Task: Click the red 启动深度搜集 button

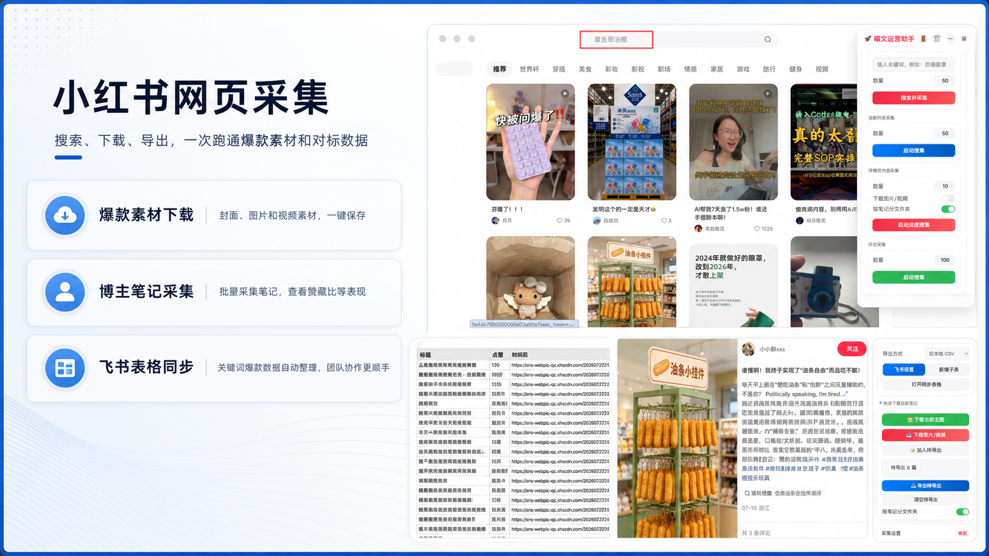Action: [913, 225]
